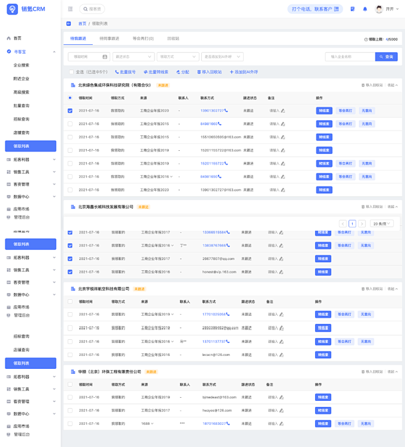
Task: Open the 跟进状态 filter dropdown
Action: (134, 57)
